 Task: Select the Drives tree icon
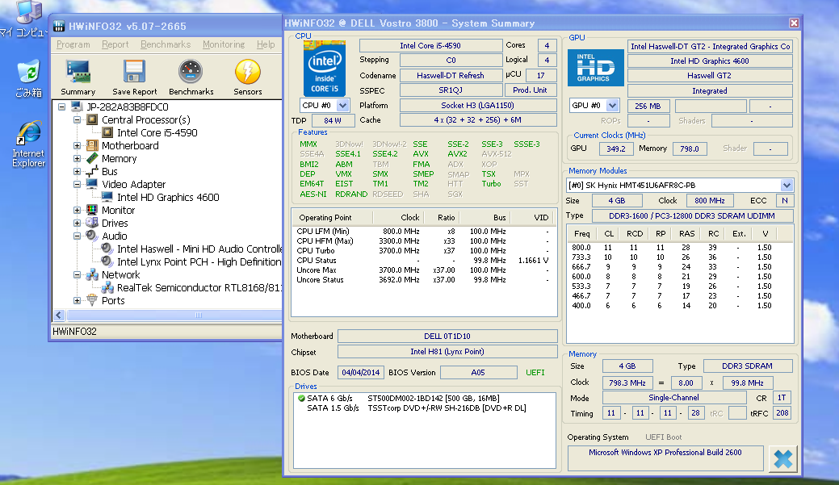point(93,223)
